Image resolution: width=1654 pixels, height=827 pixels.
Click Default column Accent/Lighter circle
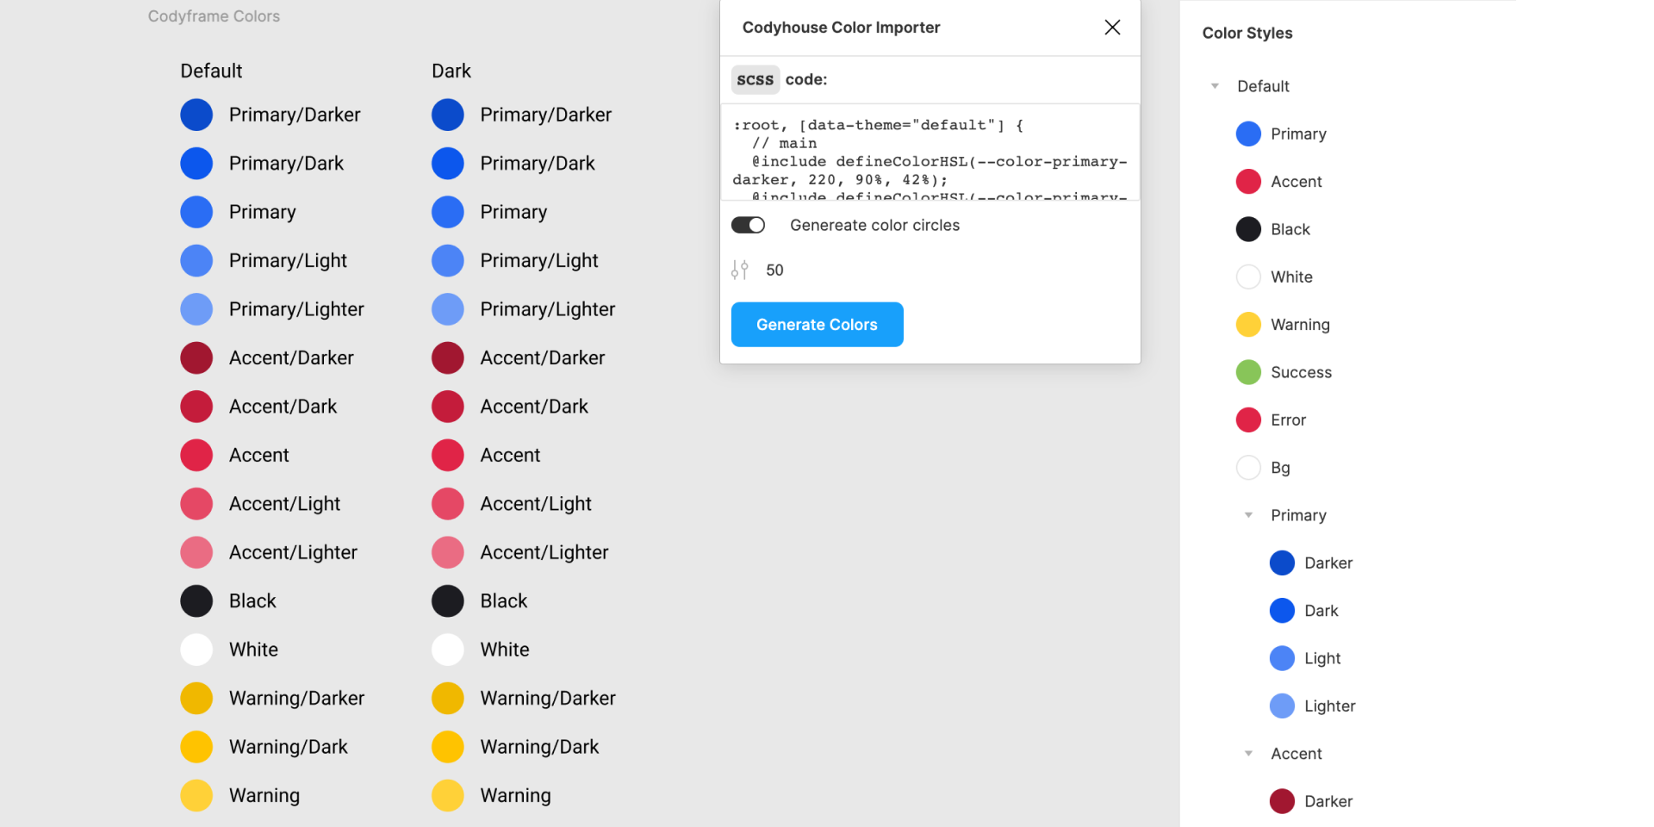196,552
